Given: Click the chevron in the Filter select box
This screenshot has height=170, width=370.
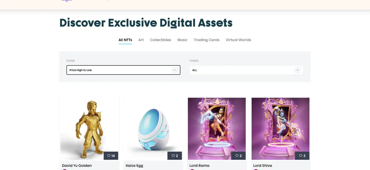Looking at the screenshot, I should click(174, 70).
